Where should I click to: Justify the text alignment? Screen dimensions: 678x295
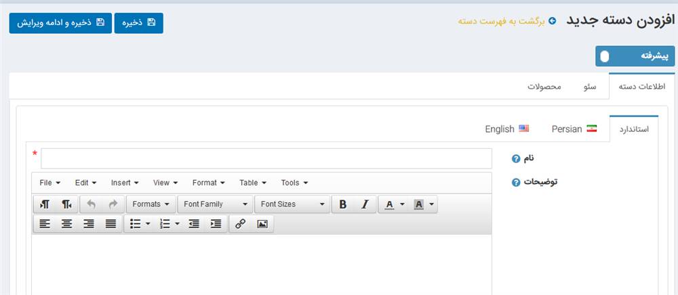(x=111, y=224)
